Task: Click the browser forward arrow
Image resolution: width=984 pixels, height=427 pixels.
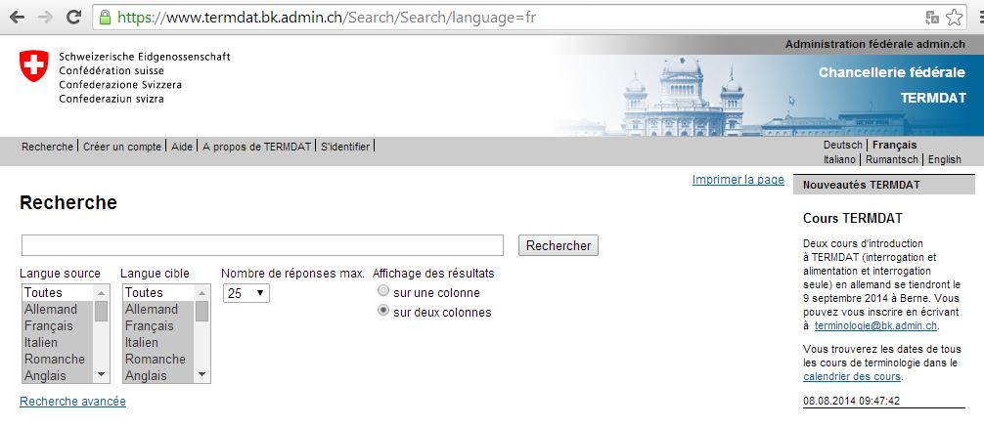Action: point(45,17)
